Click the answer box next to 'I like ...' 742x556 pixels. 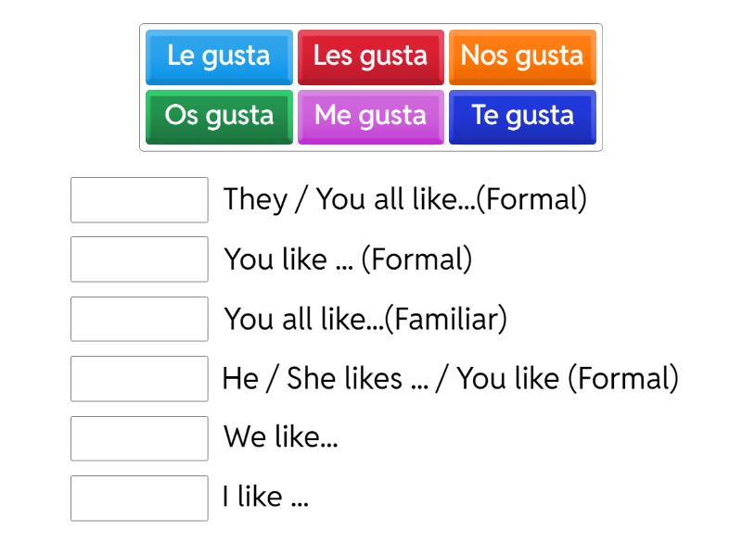(x=138, y=499)
